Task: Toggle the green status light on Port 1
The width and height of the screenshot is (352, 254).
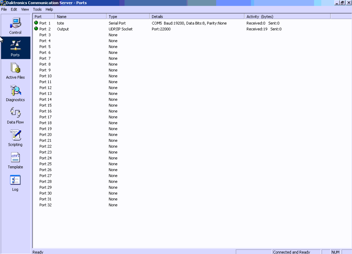Action: tap(36, 23)
